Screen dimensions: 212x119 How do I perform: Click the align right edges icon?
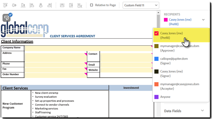(x=50, y=5)
